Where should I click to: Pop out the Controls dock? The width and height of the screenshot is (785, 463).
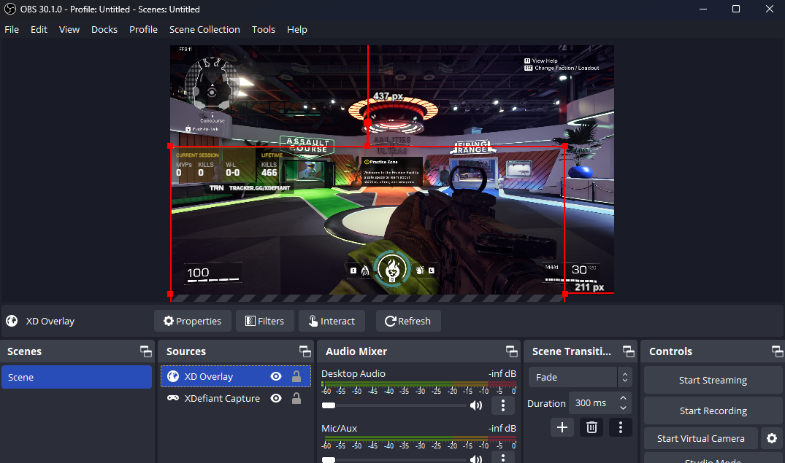click(x=778, y=351)
